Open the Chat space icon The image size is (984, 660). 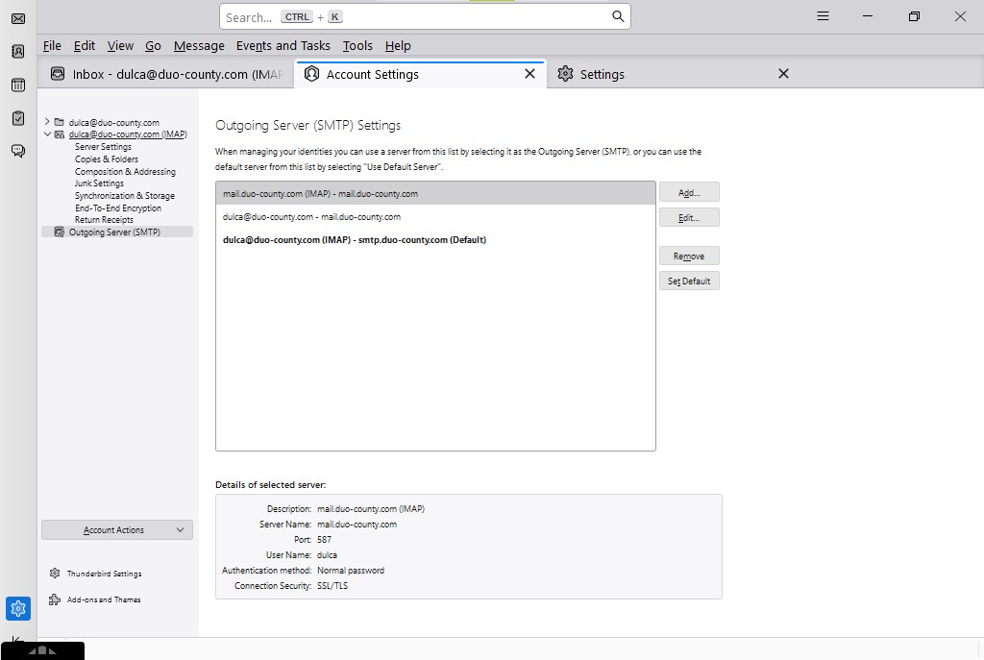tap(17, 151)
